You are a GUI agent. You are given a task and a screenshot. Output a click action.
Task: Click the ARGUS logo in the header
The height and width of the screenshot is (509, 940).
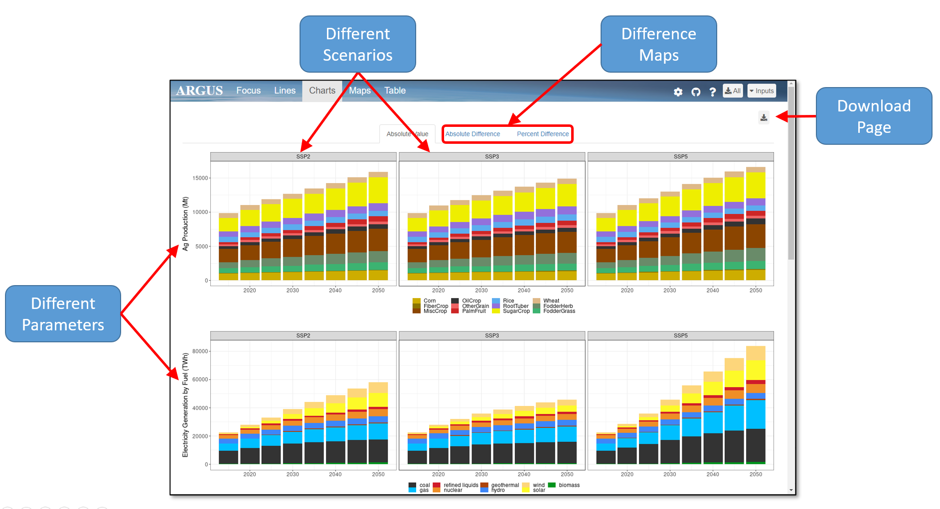pos(198,91)
